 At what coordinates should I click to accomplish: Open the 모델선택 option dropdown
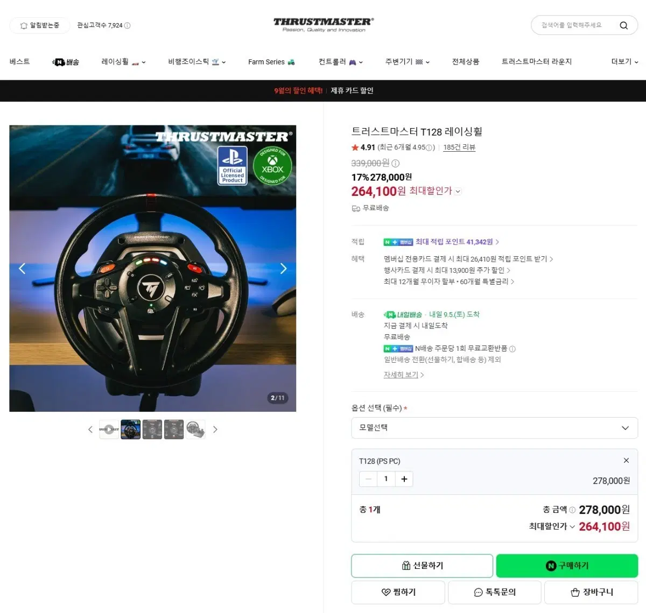tap(494, 428)
